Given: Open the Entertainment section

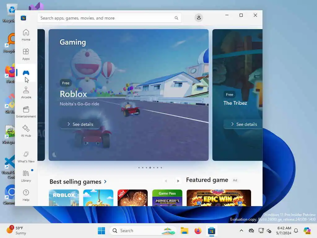Looking at the screenshot, I should [26, 112].
